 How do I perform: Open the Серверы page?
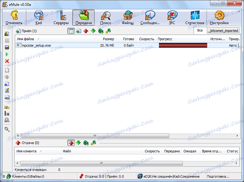tap(61, 18)
